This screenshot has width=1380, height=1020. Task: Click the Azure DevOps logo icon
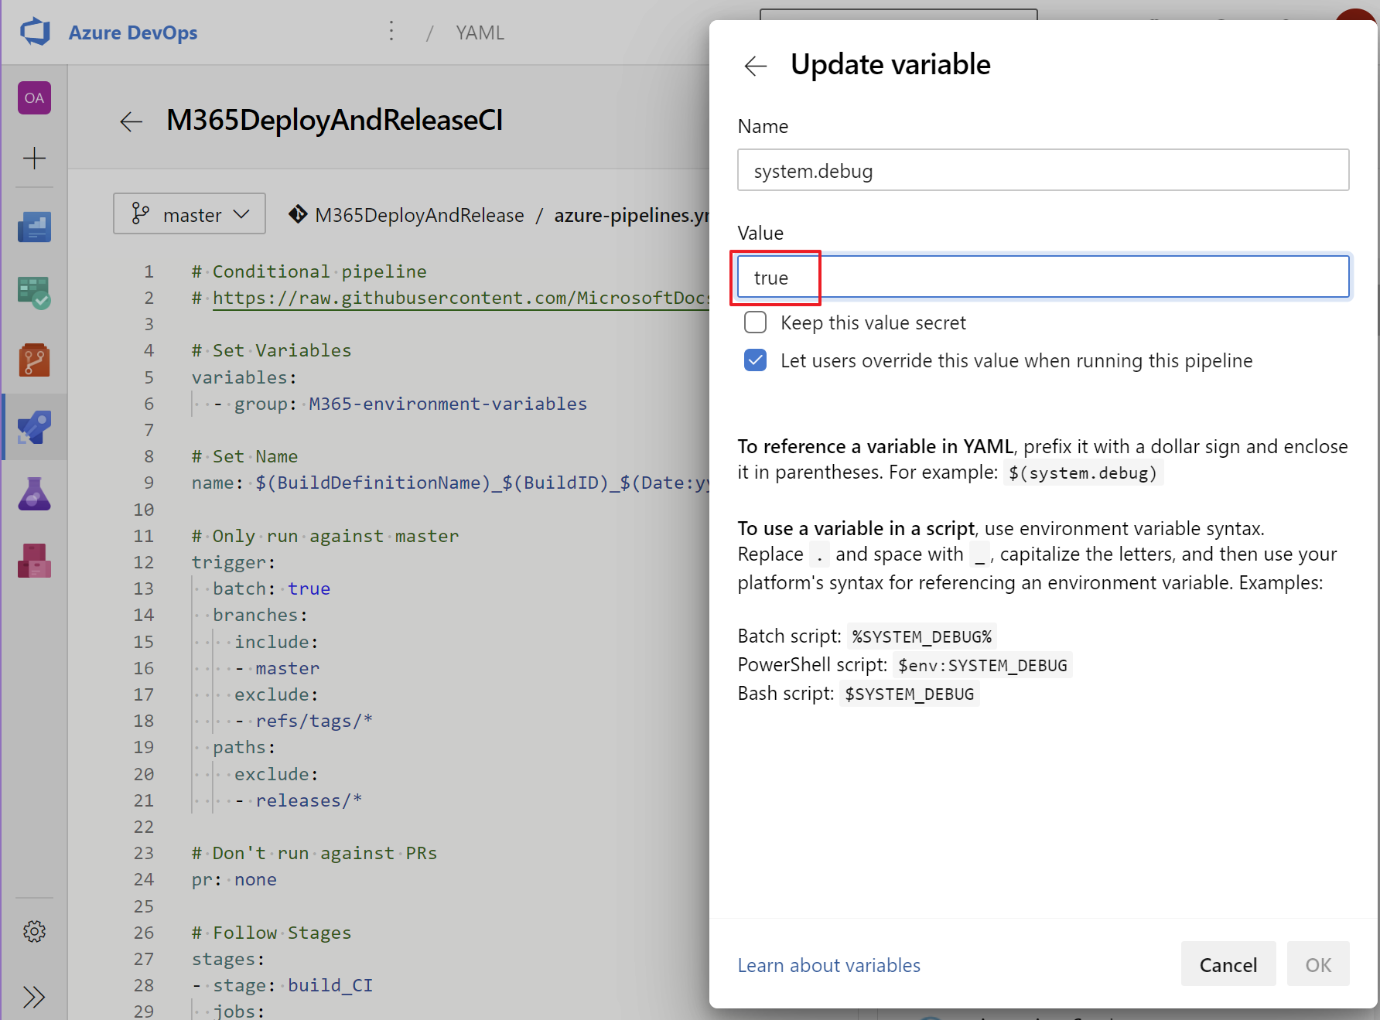tap(35, 32)
